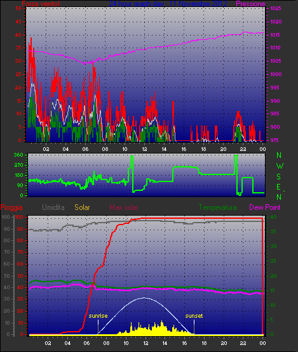Click the 40 value on the green temperature axis

(273, 217)
